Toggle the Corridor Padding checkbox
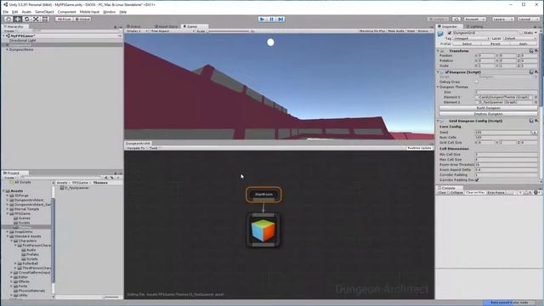Viewport: 544px width, 306px height. pos(478,180)
